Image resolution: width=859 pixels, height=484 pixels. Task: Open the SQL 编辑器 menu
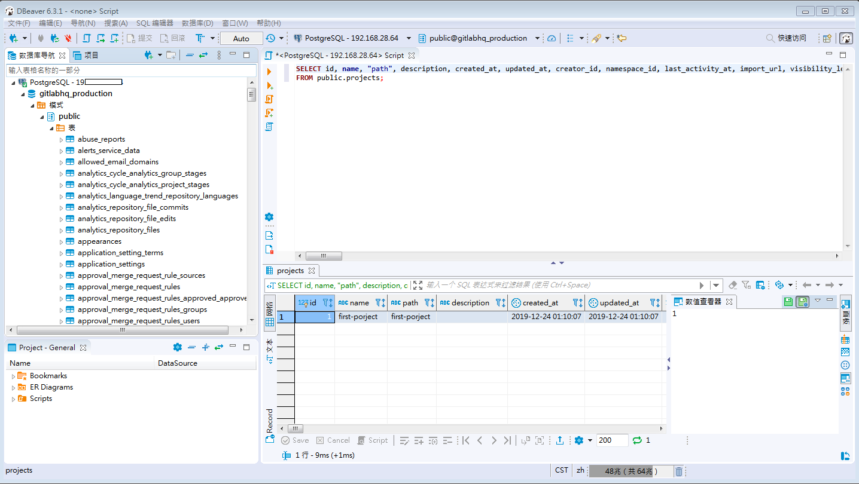click(154, 23)
